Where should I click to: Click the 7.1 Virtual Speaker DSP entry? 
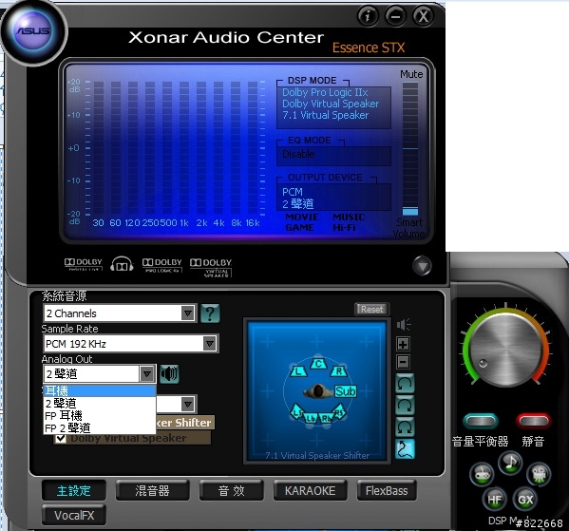point(325,115)
